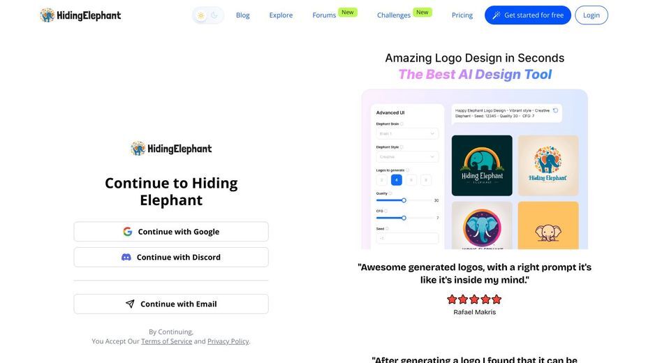
Task: Click the New badge beside Forums
Action: pyautogui.click(x=347, y=13)
